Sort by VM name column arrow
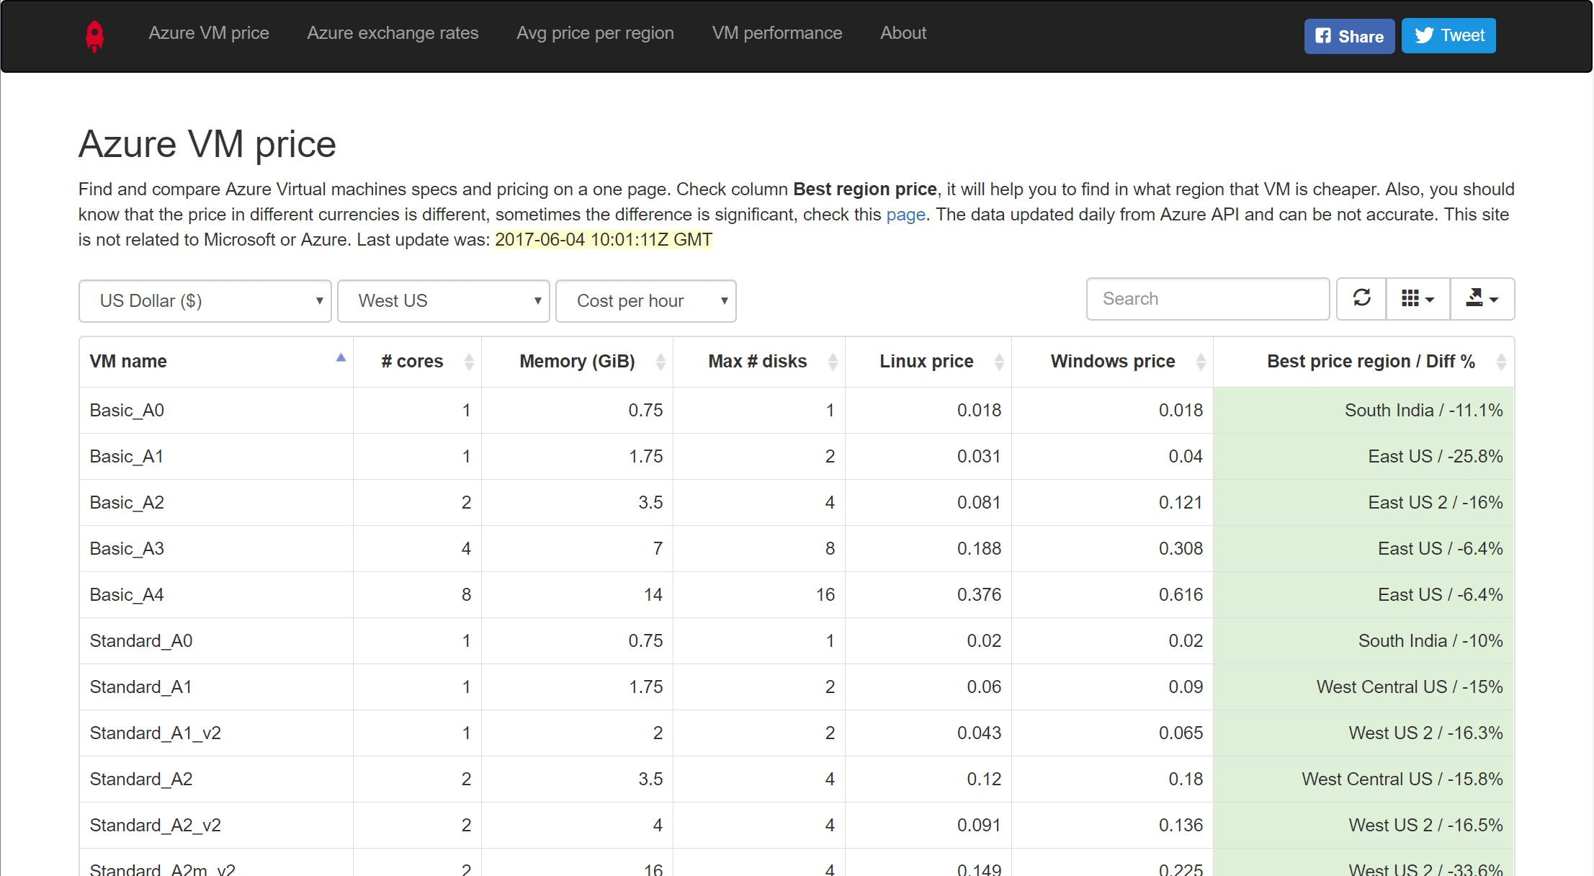This screenshot has height=876, width=1594. (341, 358)
